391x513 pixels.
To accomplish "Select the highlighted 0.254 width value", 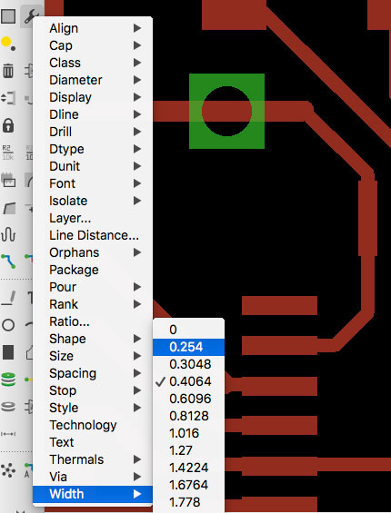I will tap(189, 347).
